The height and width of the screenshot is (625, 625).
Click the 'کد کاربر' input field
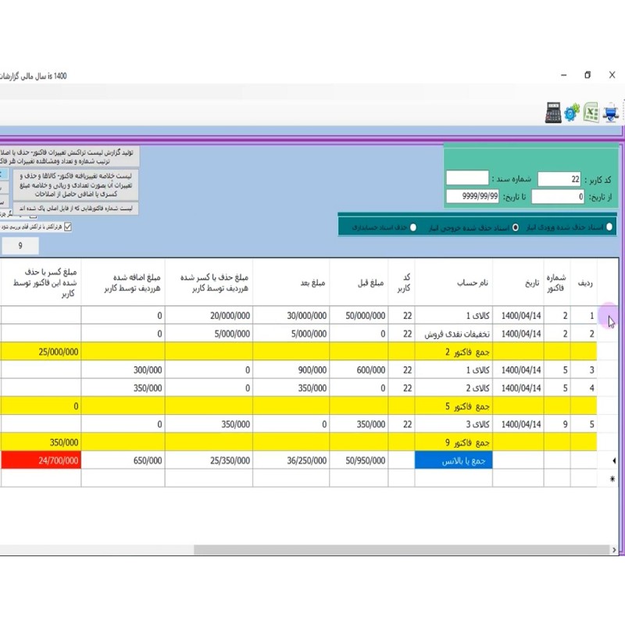559,179
